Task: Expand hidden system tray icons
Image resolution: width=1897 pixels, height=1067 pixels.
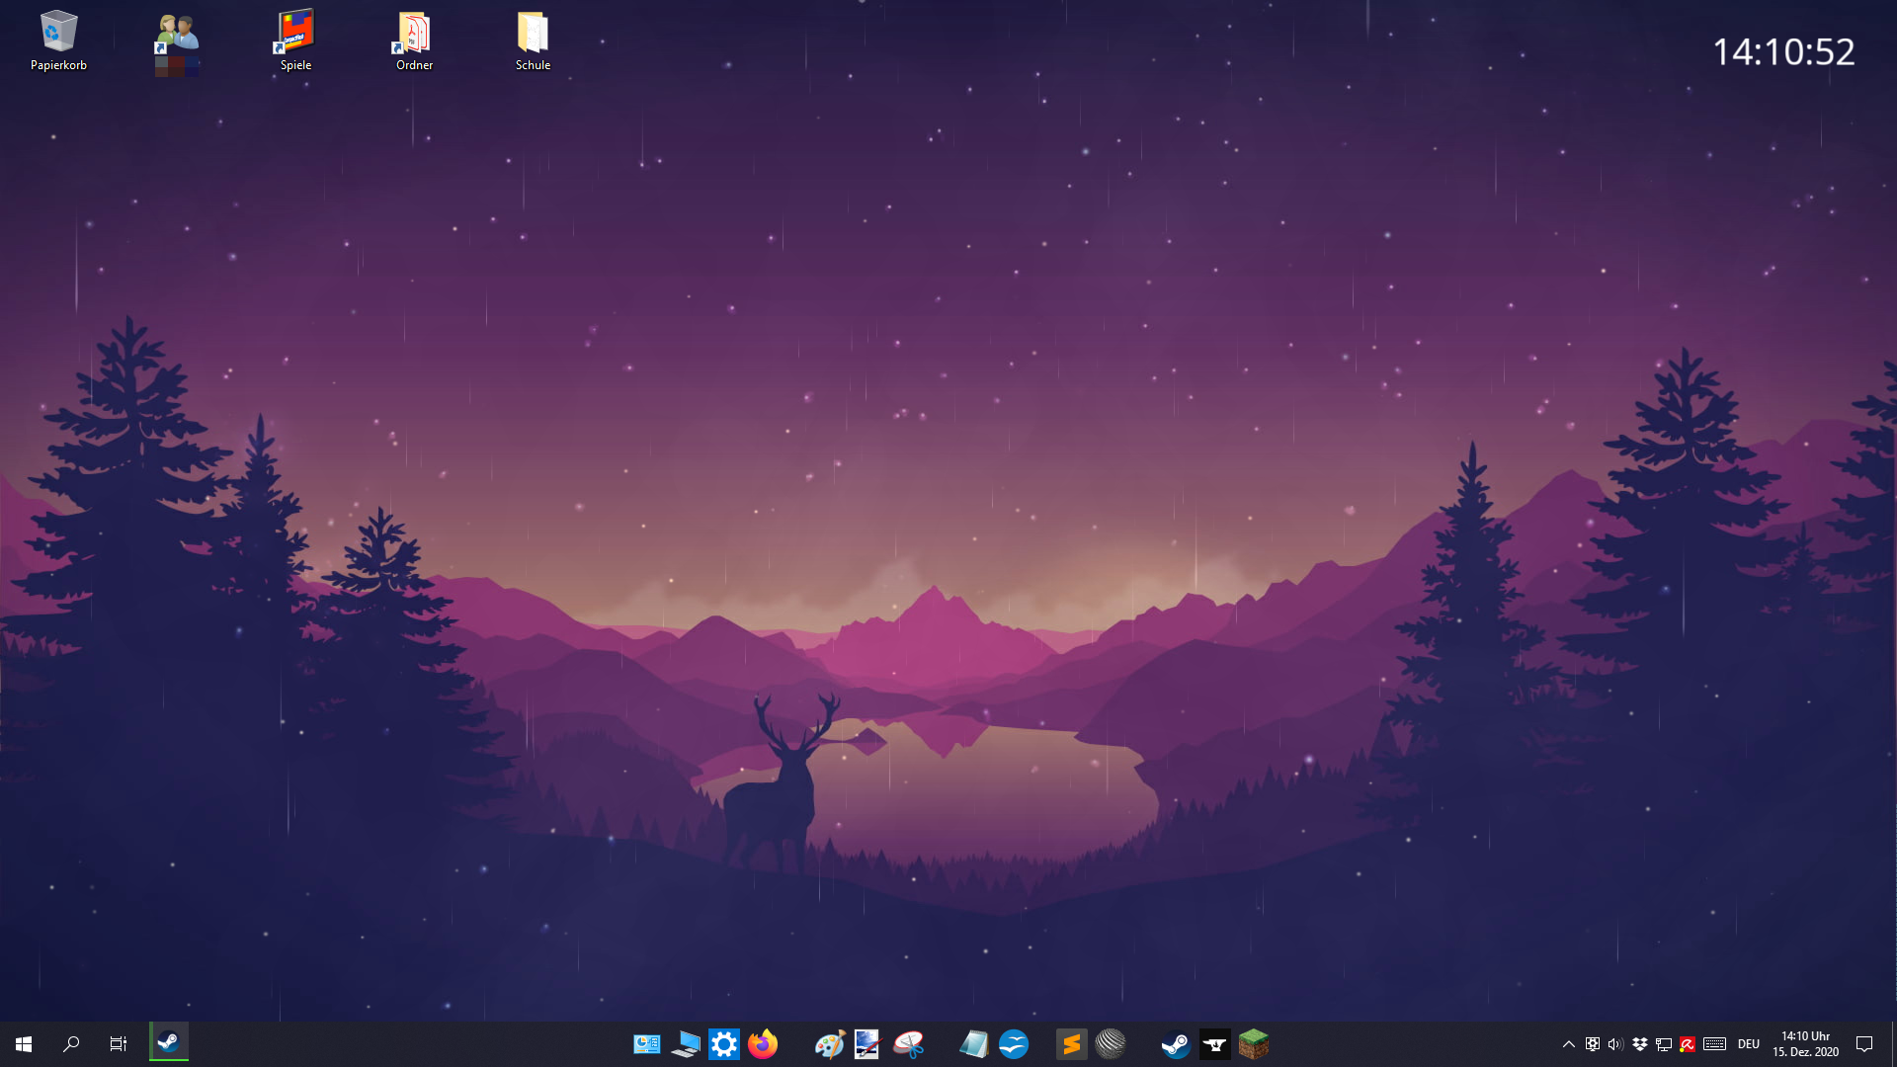Action: pos(1569,1044)
